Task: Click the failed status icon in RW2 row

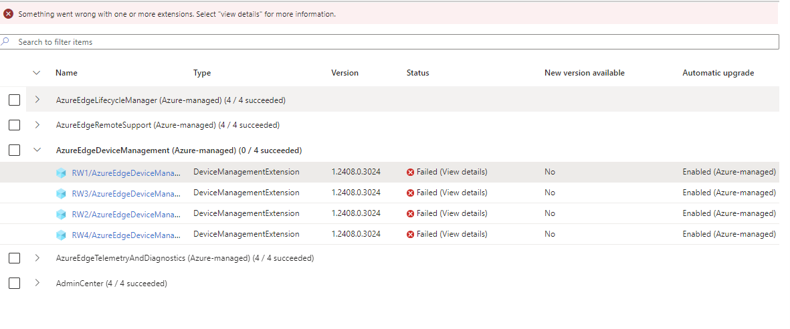Action: (410, 213)
